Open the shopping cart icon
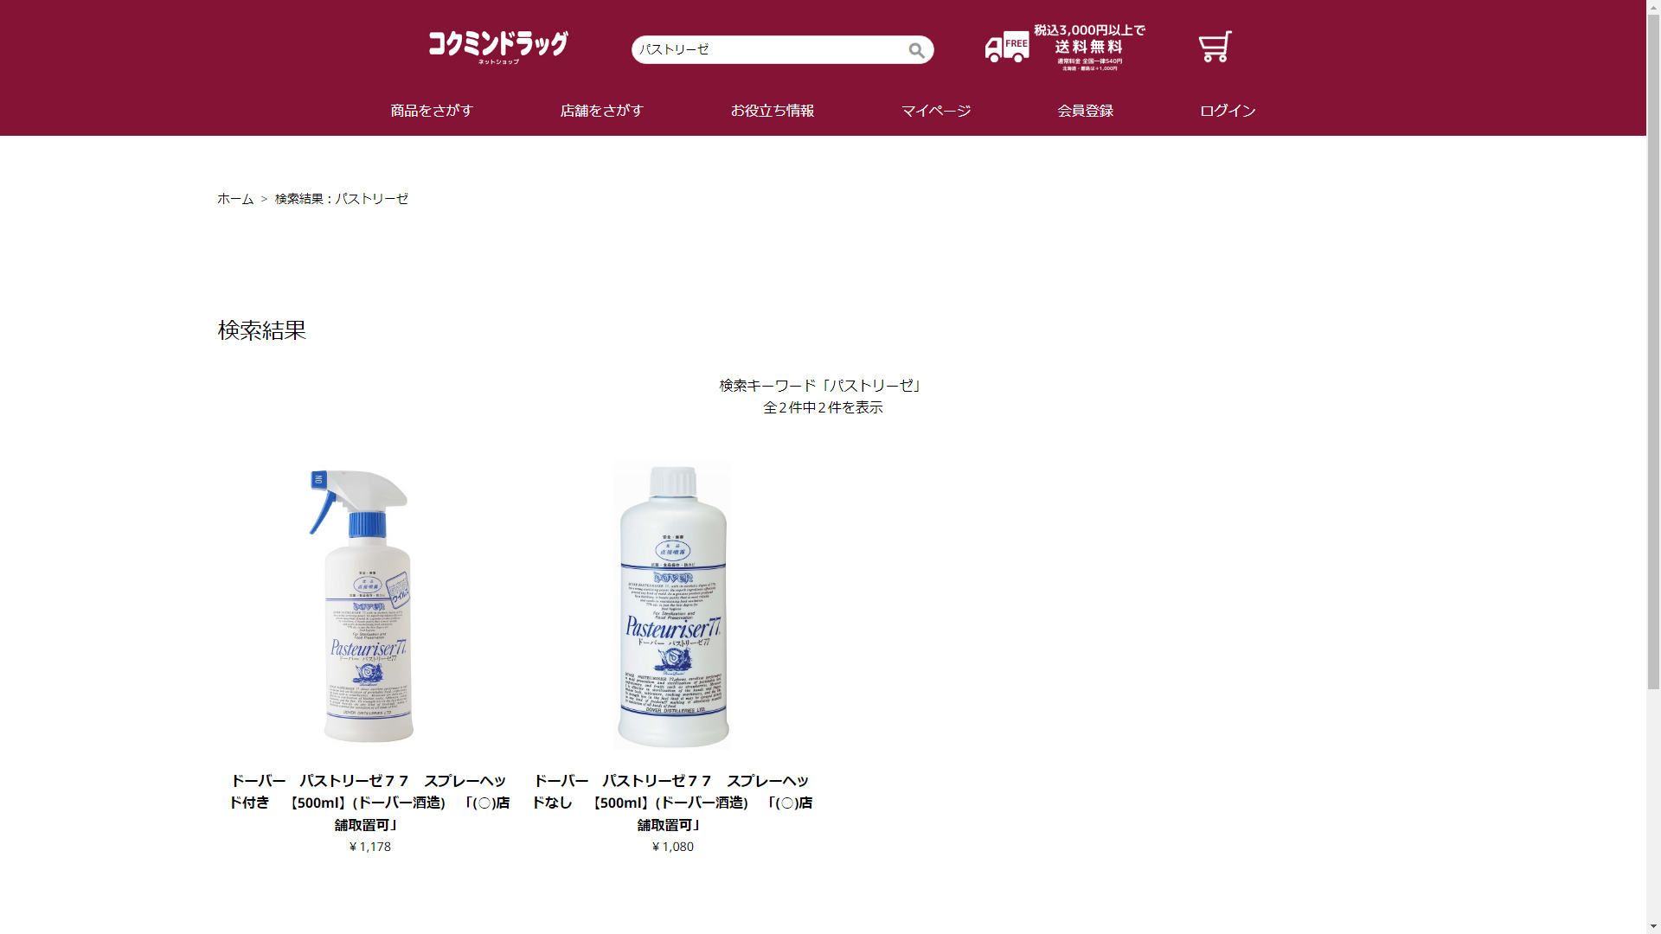 tap(1215, 47)
